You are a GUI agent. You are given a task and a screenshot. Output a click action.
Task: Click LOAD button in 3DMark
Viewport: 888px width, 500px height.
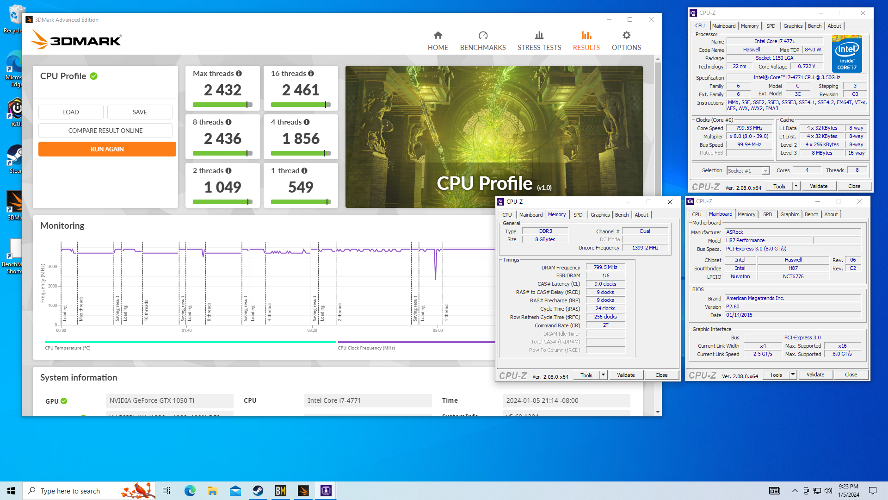coord(71,112)
